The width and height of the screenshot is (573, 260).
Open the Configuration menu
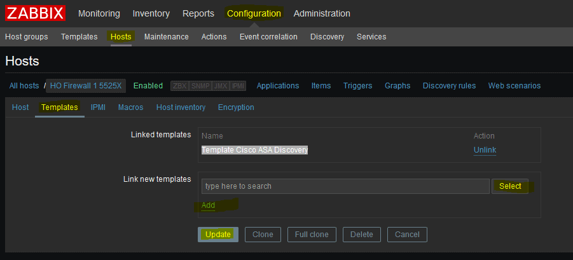254,13
